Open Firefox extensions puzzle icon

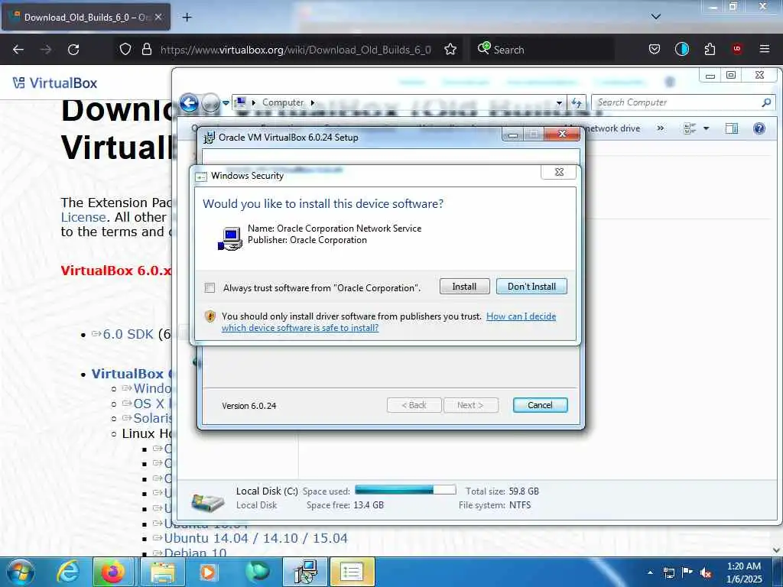pos(710,50)
